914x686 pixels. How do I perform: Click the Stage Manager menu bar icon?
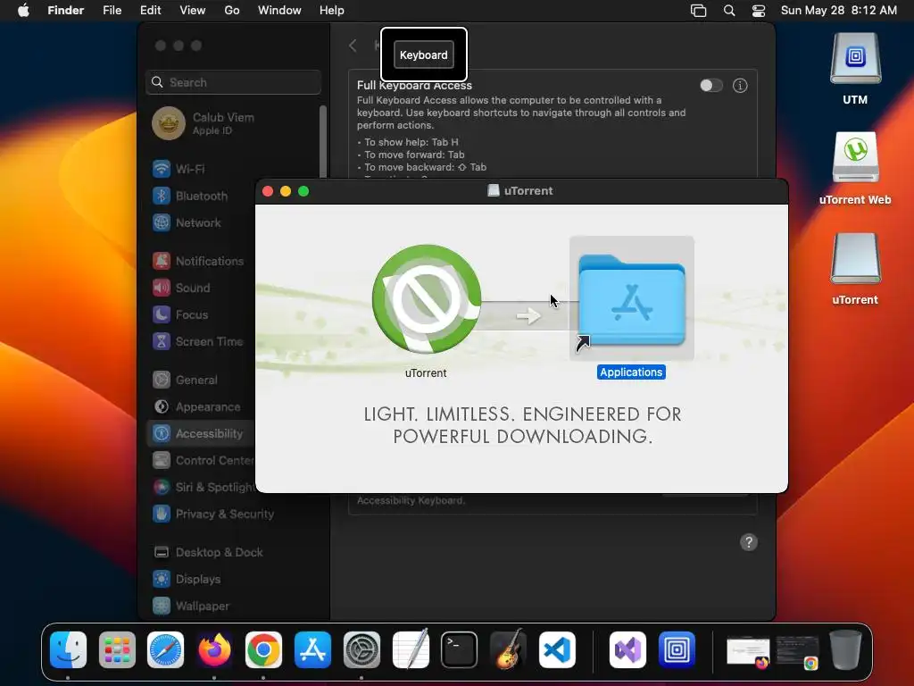(x=698, y=11)
